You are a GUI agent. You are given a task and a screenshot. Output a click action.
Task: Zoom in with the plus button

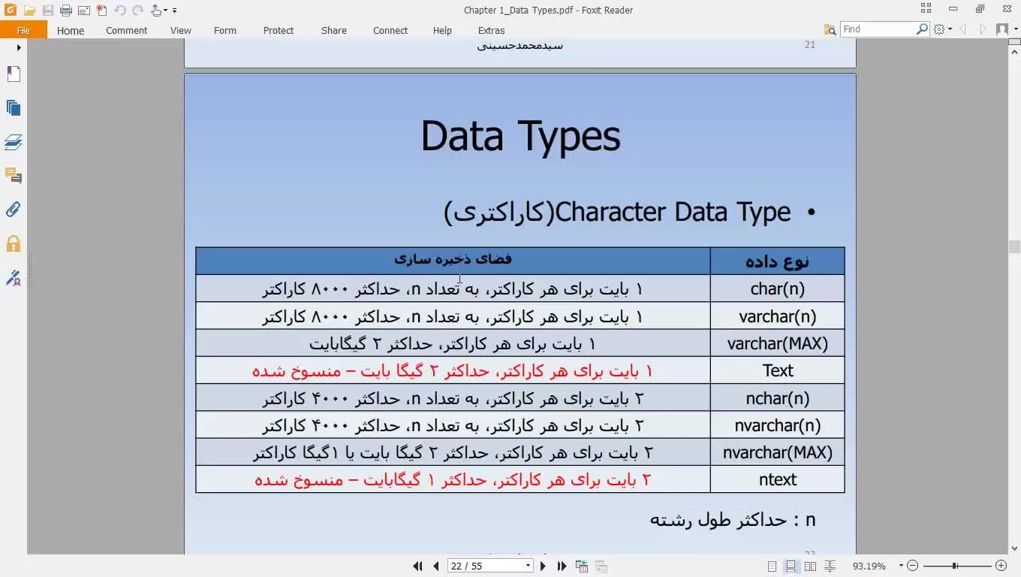tap(1001, 566)
